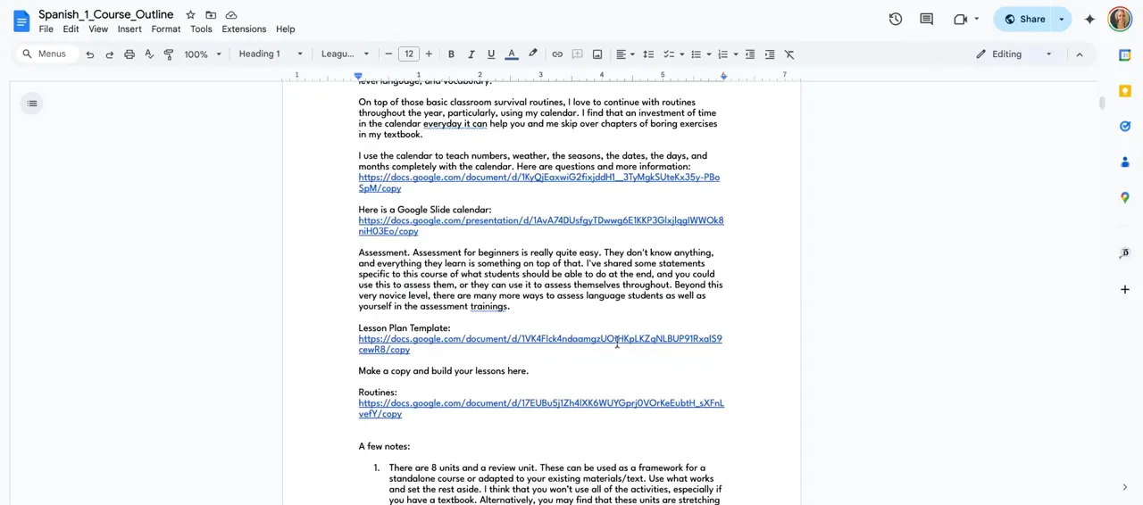
Task: Open the Insert menu
Action: point(129,29)
